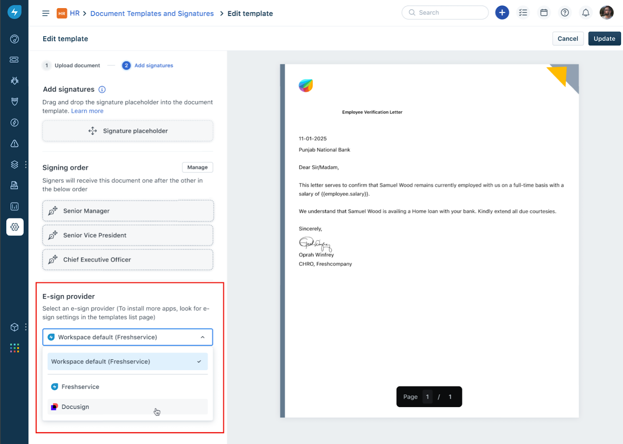Click the HR workspace badge icon
Image resolution: width=623 pixels, height=444 pixels.
(x=62, y=13)
